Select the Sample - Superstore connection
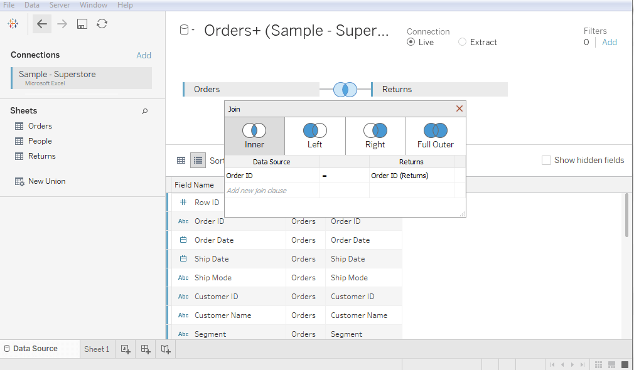The width and height of the screenshot is (634, 370). coord(81,78)
